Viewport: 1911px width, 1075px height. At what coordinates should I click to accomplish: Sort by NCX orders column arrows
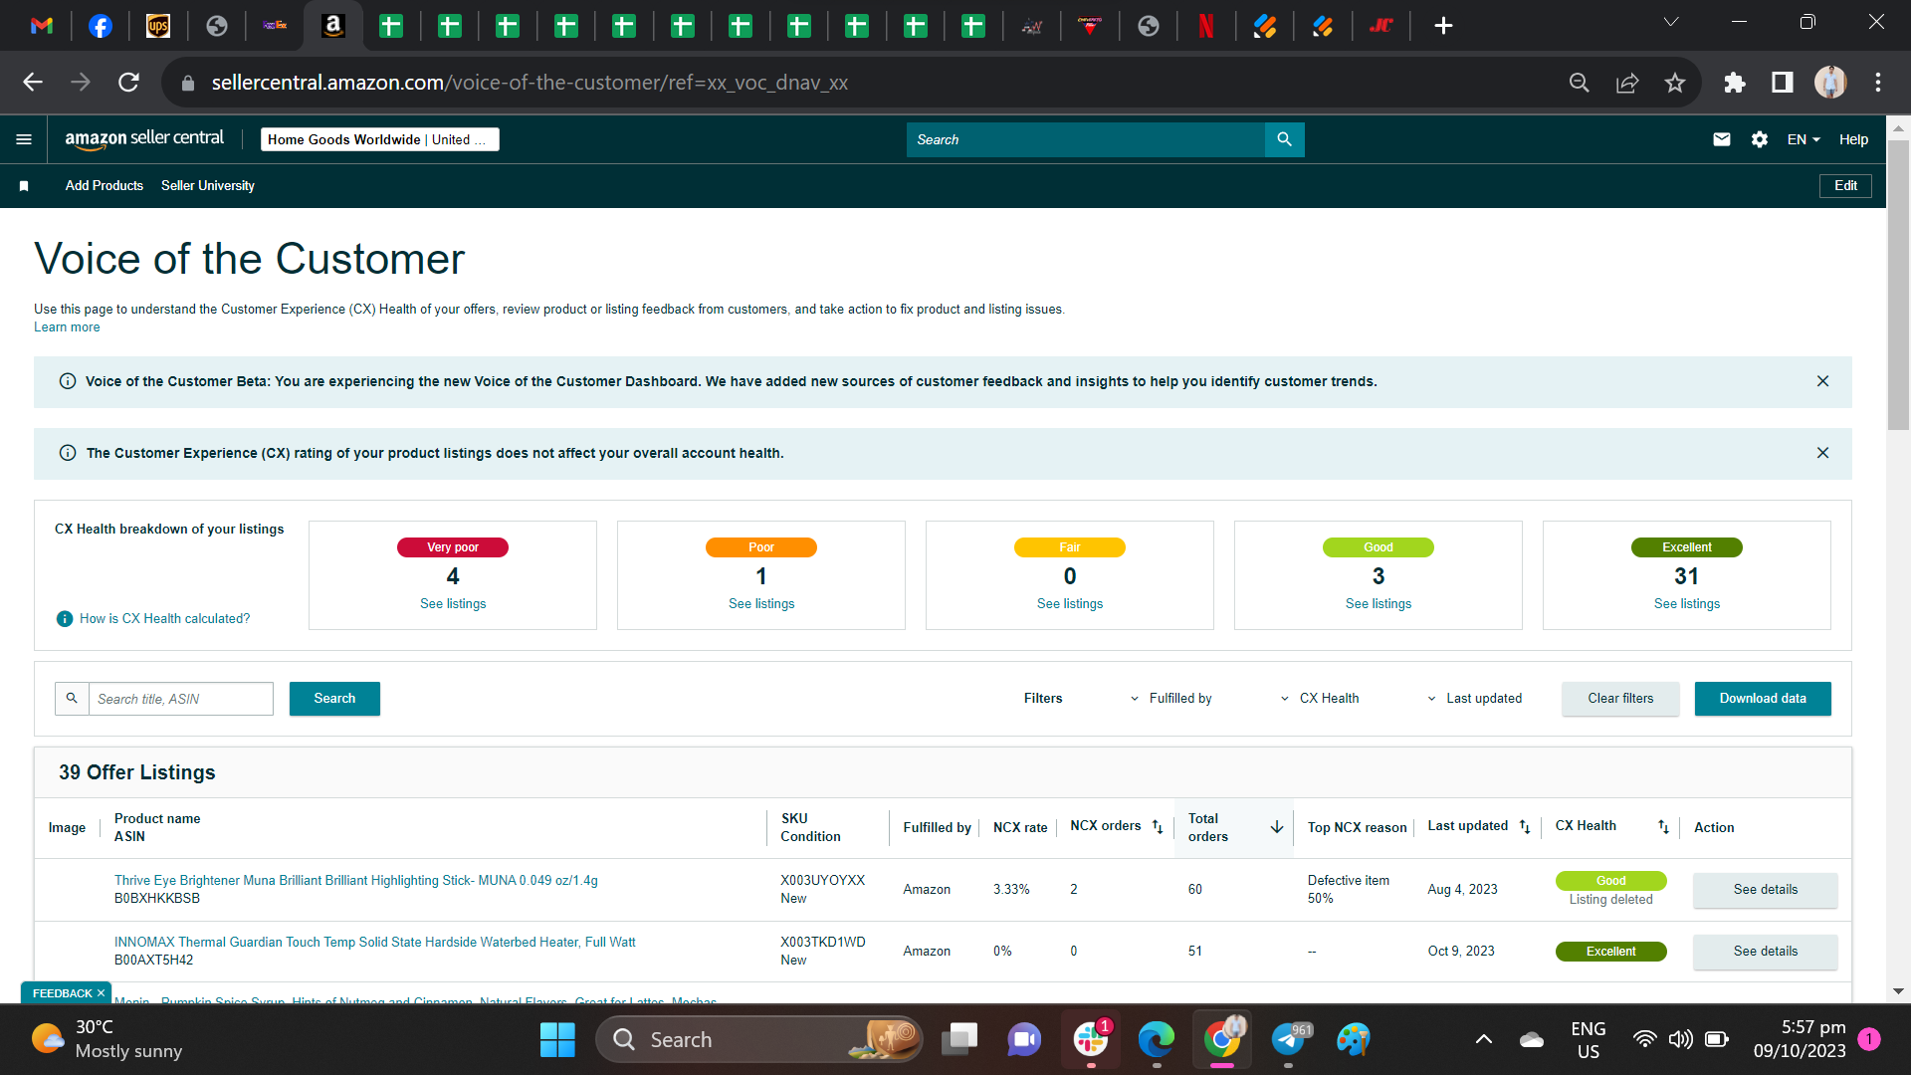tap(1158, 827)
